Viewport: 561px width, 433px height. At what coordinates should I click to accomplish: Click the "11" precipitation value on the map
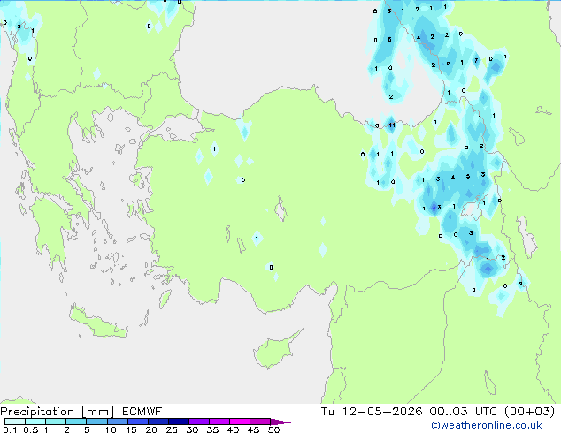[x=392, y=125]
